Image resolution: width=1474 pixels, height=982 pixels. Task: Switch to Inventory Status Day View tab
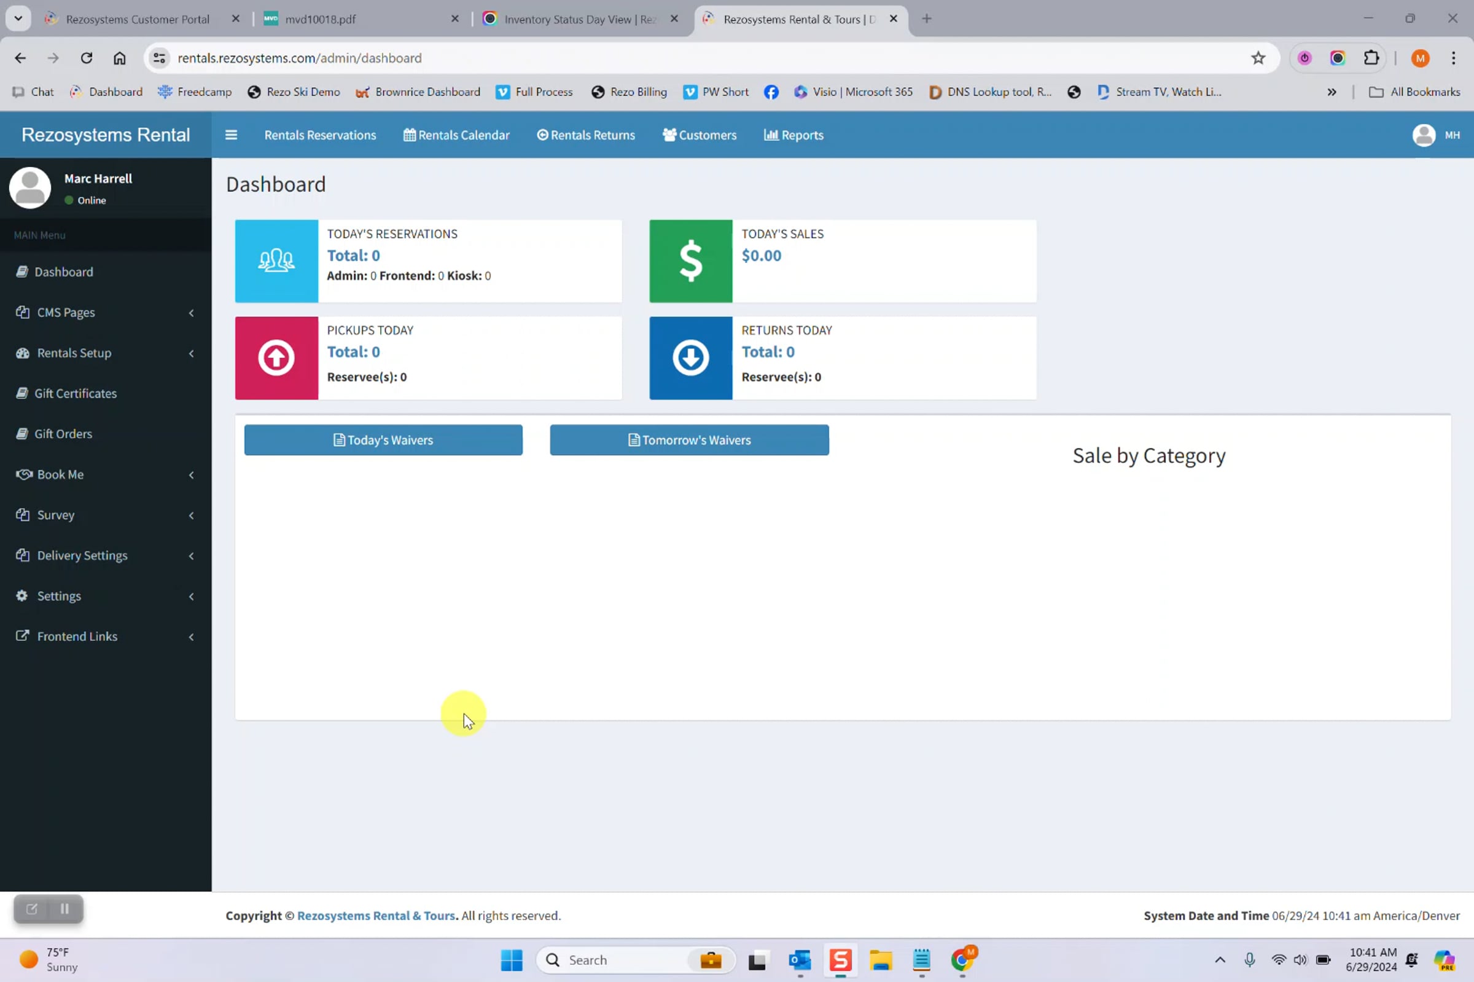(x=579, y=19)
